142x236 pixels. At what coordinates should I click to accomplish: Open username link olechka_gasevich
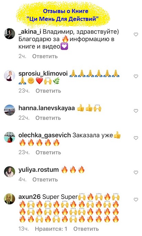pos(44,135)
